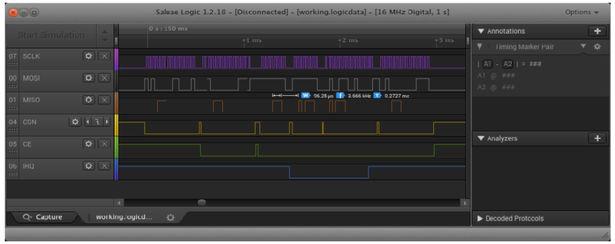Image resolution: width=615 pixels, height=244 pixels.
Task: Select the working.logicd... tab
Action: point(124,217)
